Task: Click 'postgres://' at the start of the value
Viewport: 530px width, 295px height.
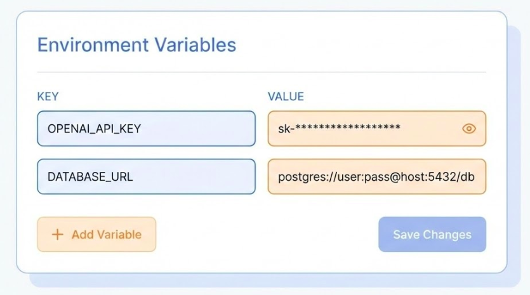Action: (301, 176)
